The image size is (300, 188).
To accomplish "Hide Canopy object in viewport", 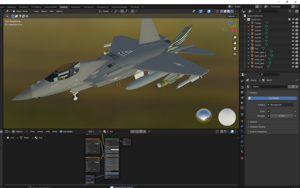I will 293,23.
